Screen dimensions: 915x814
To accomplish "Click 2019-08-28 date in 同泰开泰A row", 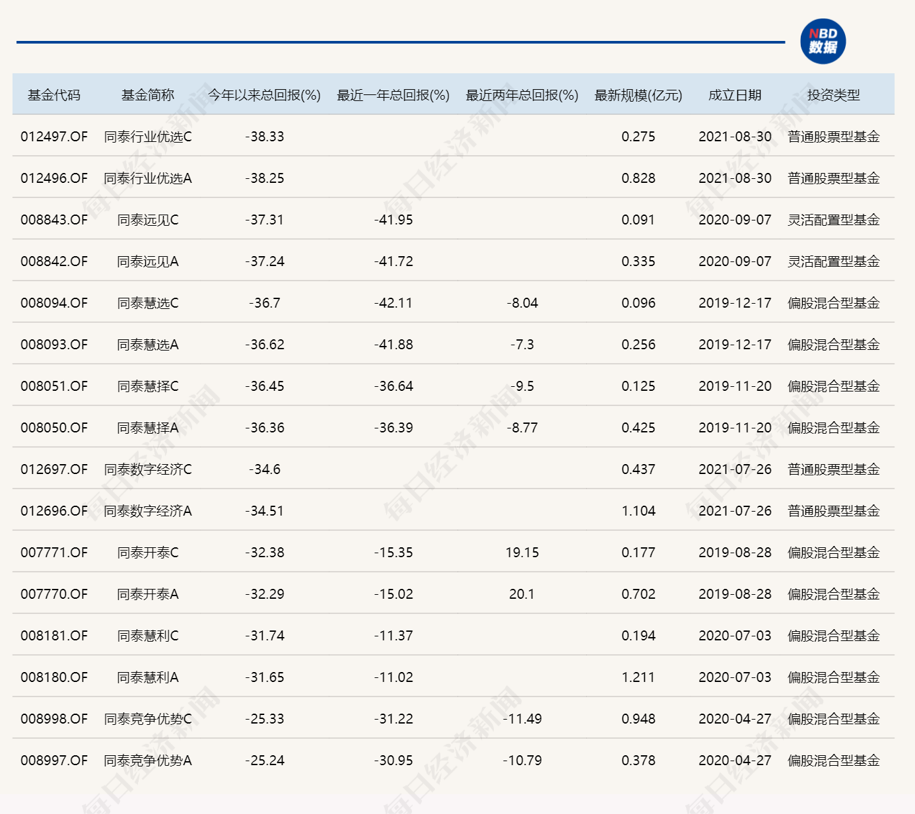I will click(x=735, y=594).
